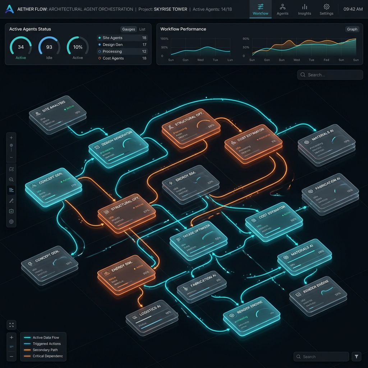Select the Site Agents legend row
The height and width of the screenshot is (368, 368).
[x=122, y=38]
